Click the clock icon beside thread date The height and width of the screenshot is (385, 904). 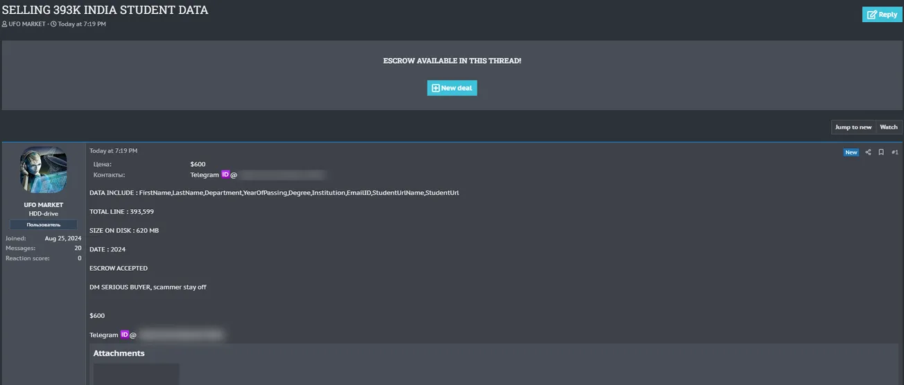[53, 24]
